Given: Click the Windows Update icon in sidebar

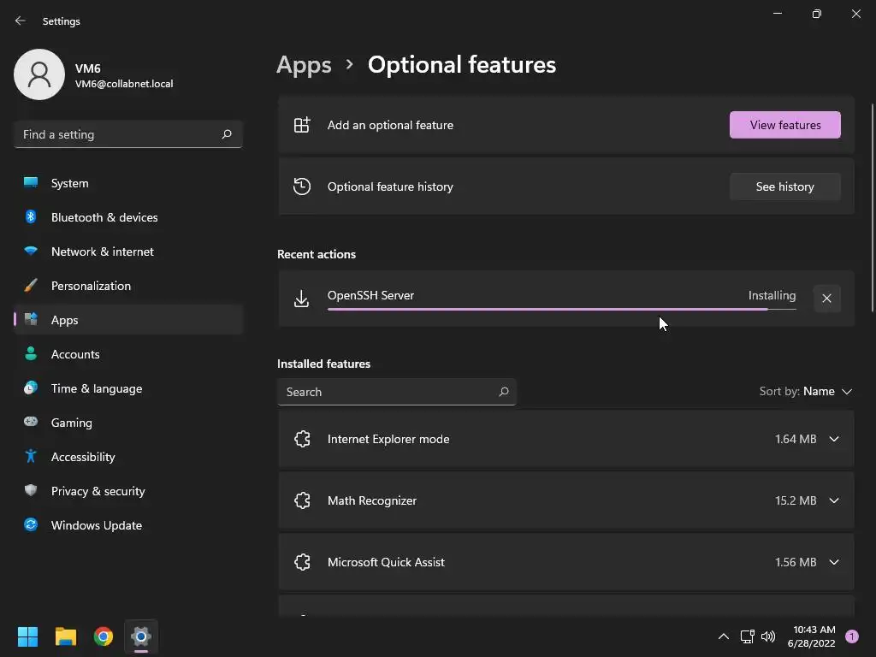Looking at the screenshot, I should 31,525.
